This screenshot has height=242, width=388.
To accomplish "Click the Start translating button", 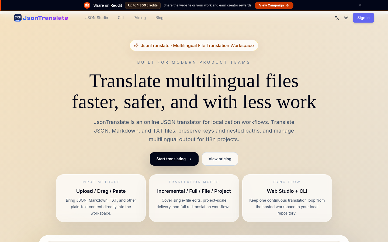I will coord(174,159).
